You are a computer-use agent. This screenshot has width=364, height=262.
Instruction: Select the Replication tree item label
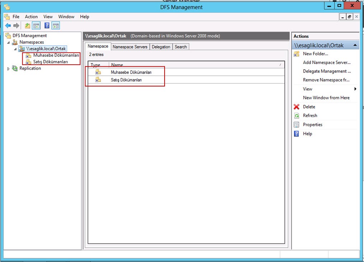coord(30,68)
